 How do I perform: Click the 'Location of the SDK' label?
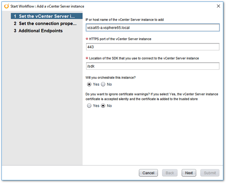pos(144,58)
